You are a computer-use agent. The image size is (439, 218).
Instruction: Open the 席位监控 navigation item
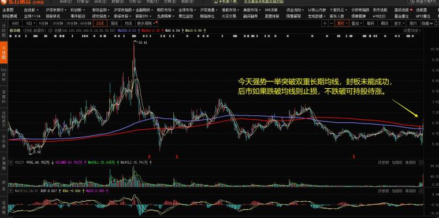(185, 16)
